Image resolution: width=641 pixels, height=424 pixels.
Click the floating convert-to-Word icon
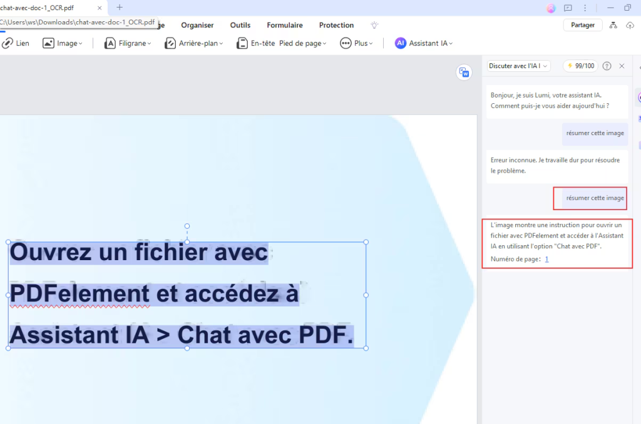pos(464,73)
